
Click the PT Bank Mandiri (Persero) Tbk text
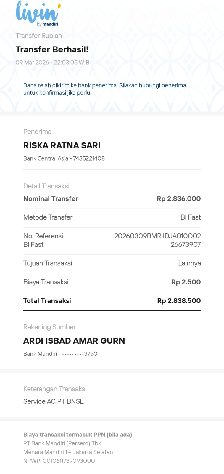tap(62, 443)
